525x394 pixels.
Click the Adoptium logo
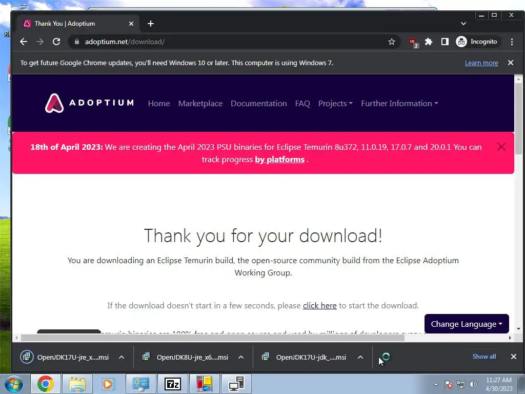[x=89, y=103]
